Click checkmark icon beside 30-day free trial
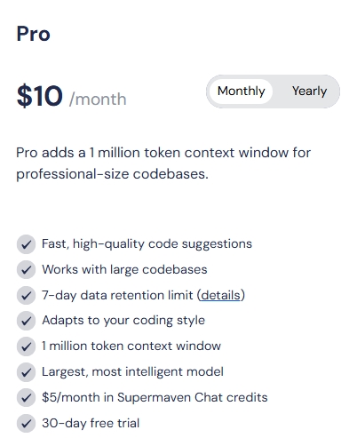The image size is (357, 438). pyautogui.click(x=26, y=423)
